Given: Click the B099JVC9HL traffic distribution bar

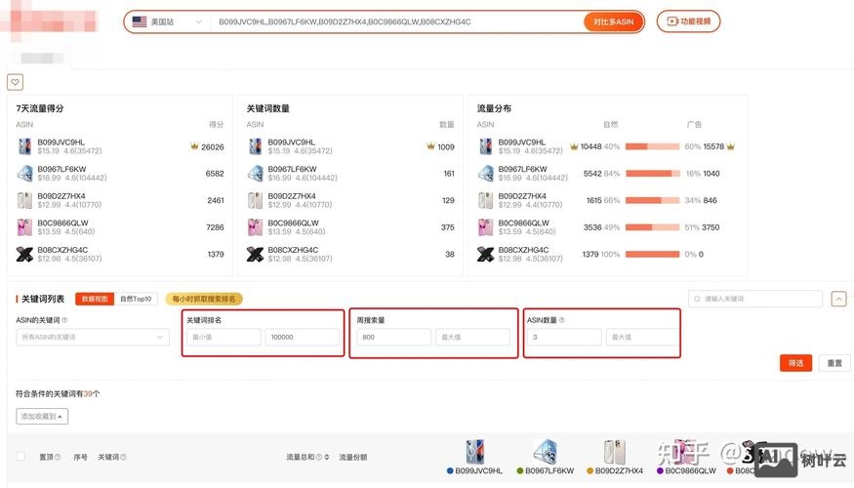Looking at the screenshot, I should click(653, 146).
